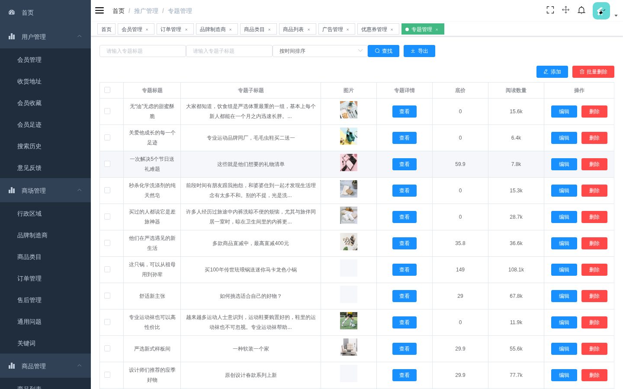Close the 商品类目 tab
The height and width of the screenshot is (389, 623).
coord(270,29)
